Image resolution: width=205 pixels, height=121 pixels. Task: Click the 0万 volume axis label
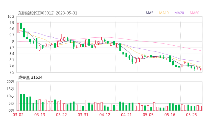pyautogui.click(x=11, y=111)
